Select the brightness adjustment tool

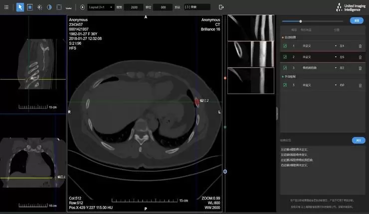click(39, 7)
